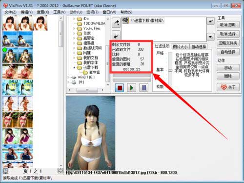Click the move-up arrow beside the path list
The width and height of the screenshot is (244, 183).
[211, 21]
